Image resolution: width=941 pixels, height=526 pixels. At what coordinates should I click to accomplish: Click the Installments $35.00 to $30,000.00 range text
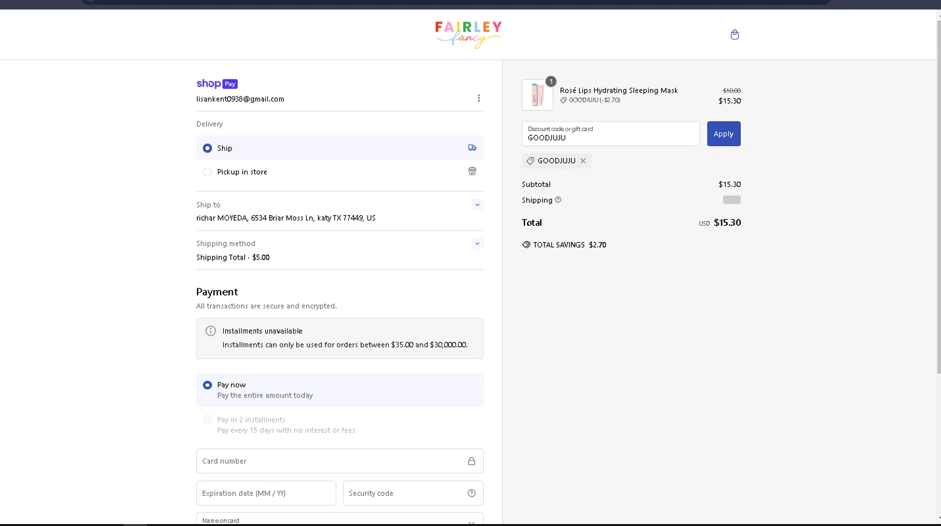pos(345,345)
